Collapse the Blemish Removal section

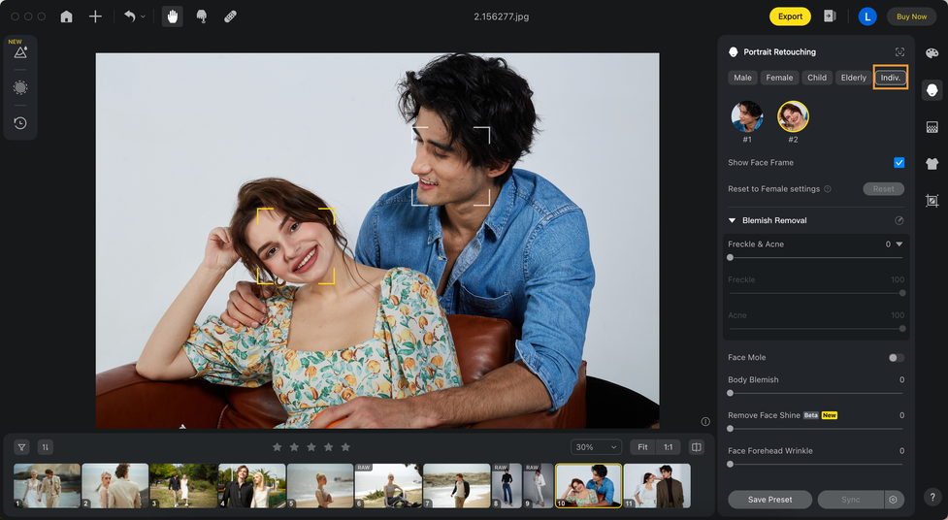coord(734,220)
